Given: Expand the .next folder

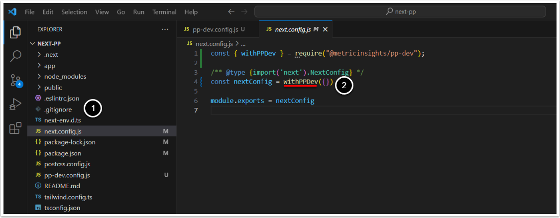Looking at the screenshot, I should click(51, 54).
